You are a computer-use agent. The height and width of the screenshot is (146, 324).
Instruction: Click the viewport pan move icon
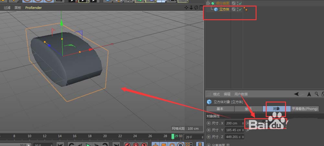tap(187, 7)
